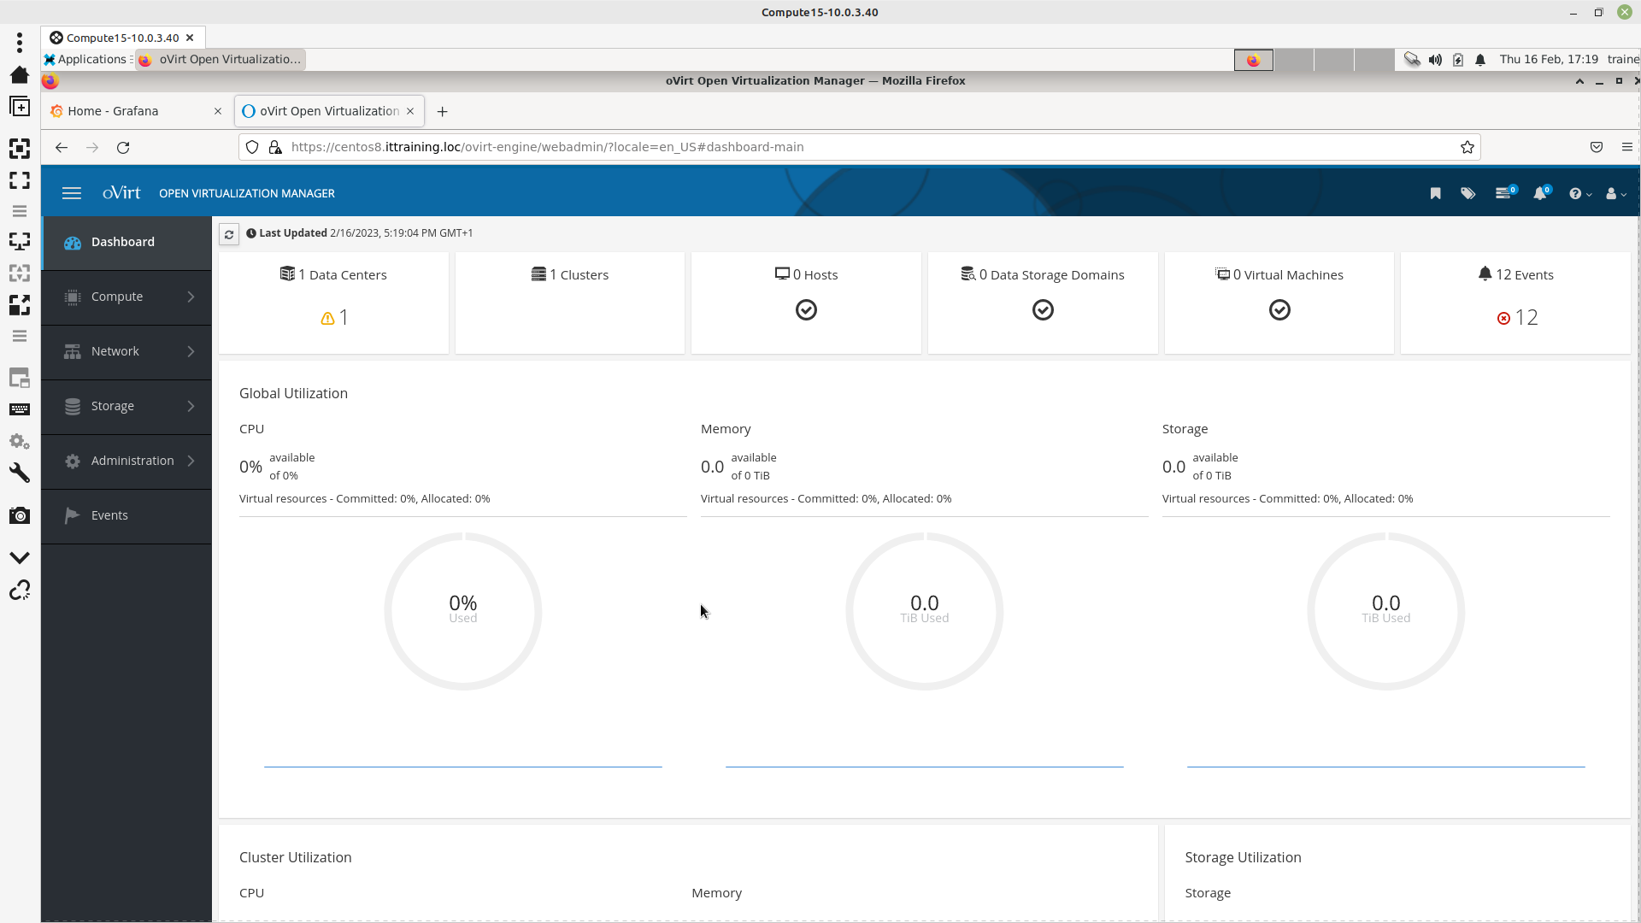Open the help dropdown menu in header
This screenshot has height=923, width=1641.
(x=1579, y=194)
